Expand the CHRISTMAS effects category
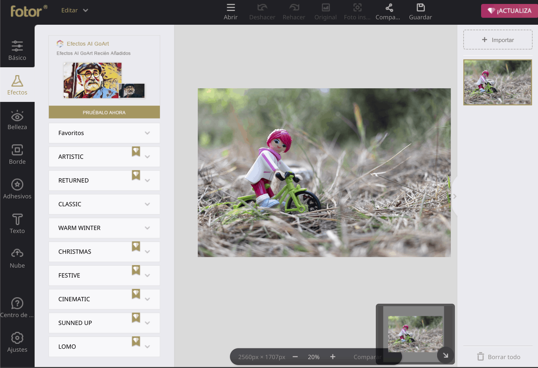Screen dimensions: 538x368 coord(104,252)
